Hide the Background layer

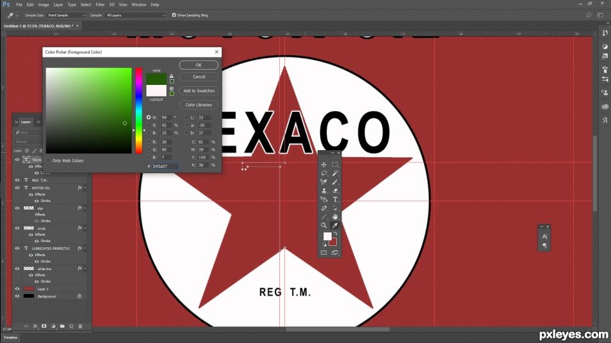pyautogui.click(x=17, y=296)
